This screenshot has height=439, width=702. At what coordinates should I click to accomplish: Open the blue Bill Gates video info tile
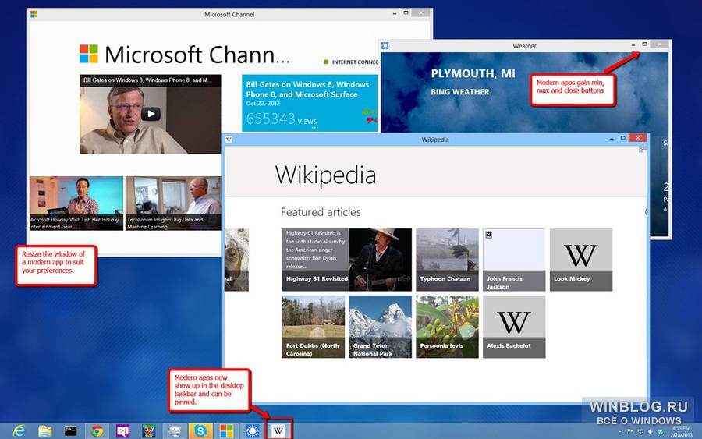pyautogui.click(x=310, y=104)
